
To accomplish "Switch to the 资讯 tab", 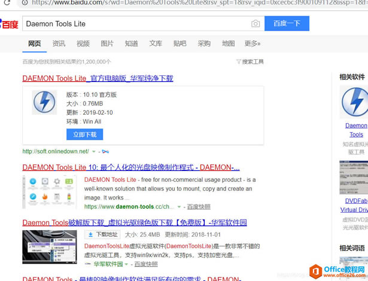I will (59, 44).
